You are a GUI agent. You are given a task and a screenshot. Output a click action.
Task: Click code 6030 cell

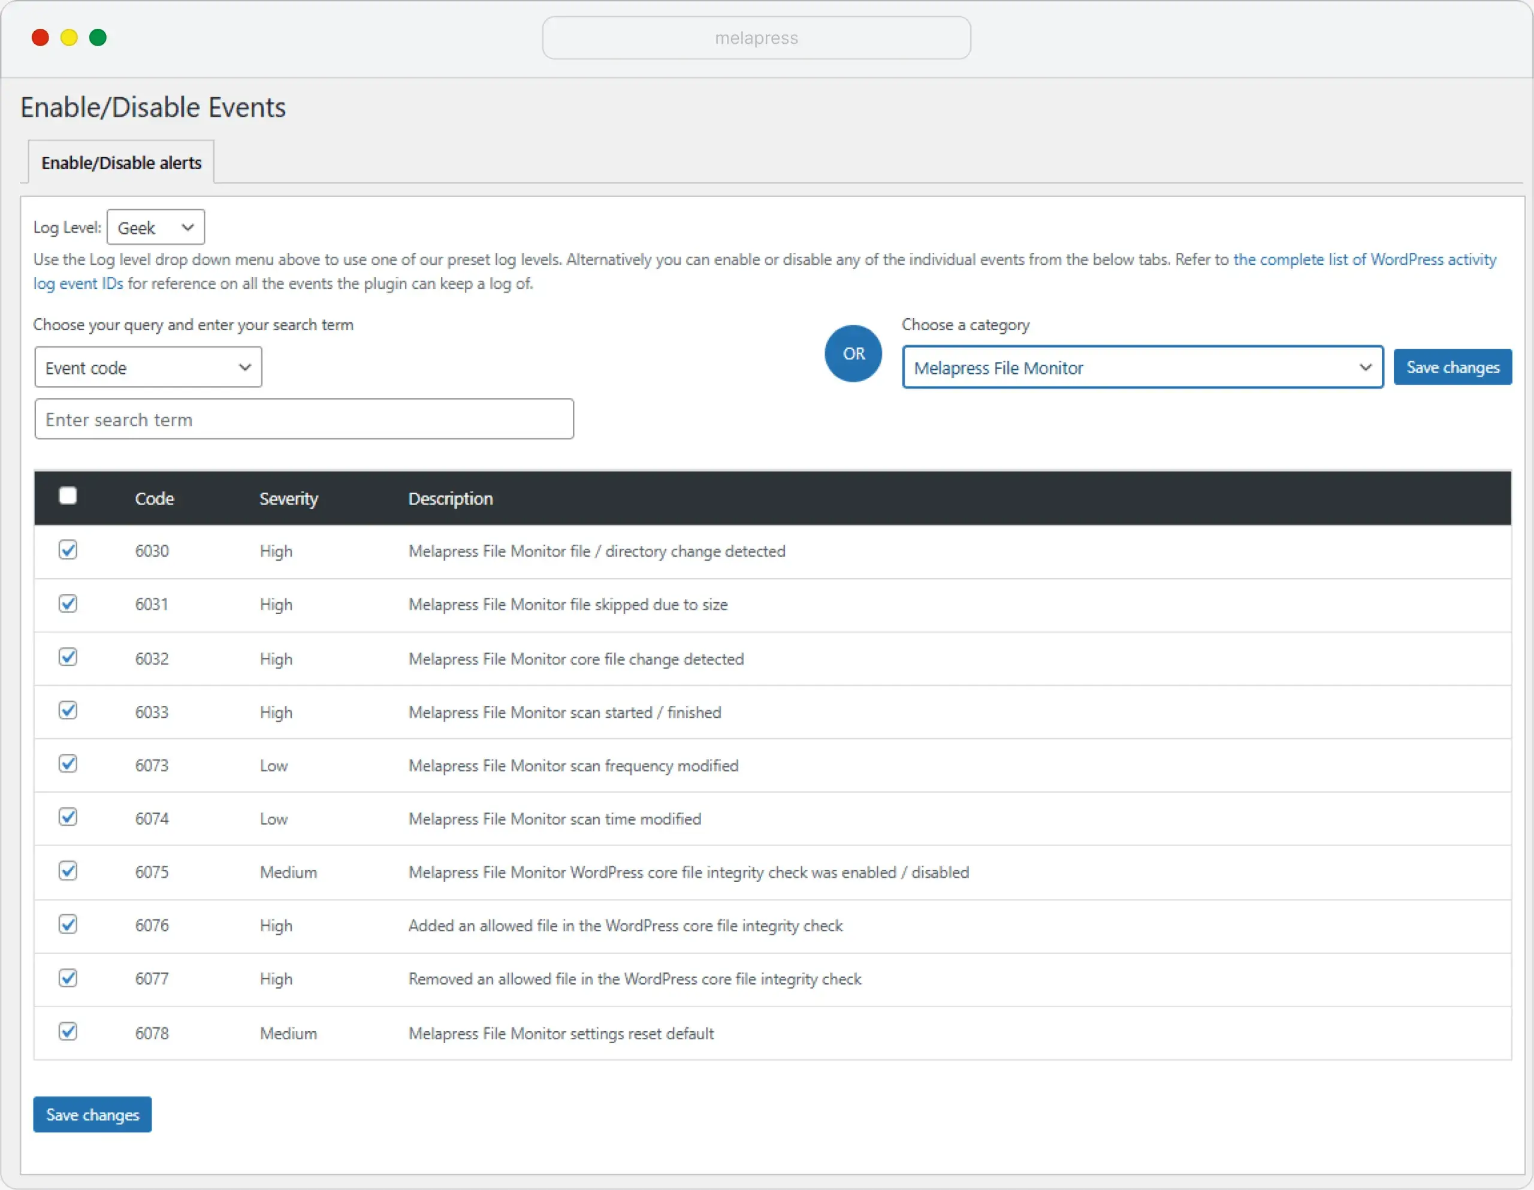[152, 551]
